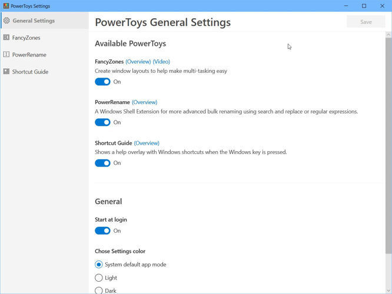Disable the PowerRename toggle
This screenshot has height=294, width=392.
[102, 122]
